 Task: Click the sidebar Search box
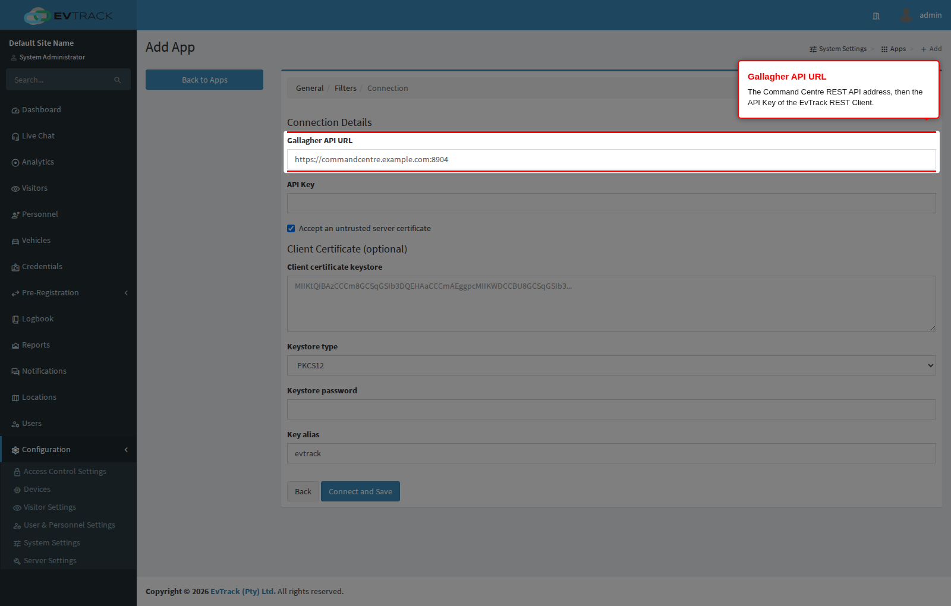click(x=68, y=80)
